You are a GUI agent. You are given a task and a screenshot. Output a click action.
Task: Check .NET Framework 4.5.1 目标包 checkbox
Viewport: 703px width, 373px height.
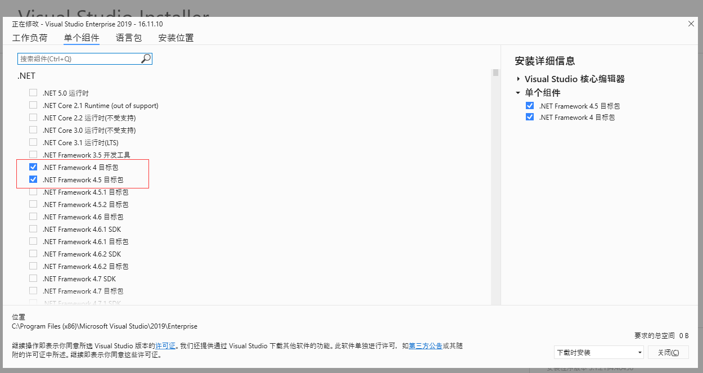click(x=33, y=192)
